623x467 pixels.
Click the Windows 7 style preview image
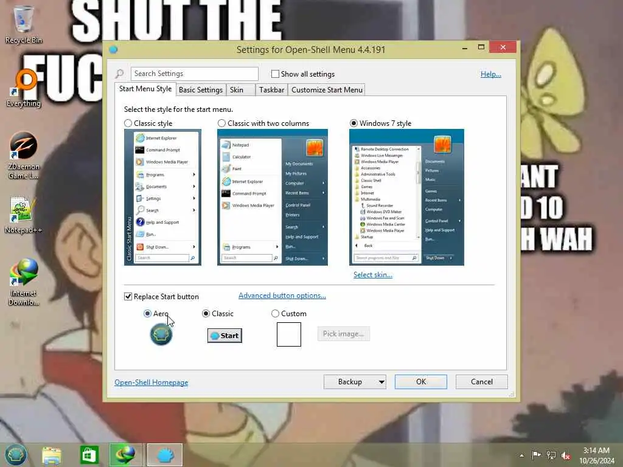tap(406, 198)
